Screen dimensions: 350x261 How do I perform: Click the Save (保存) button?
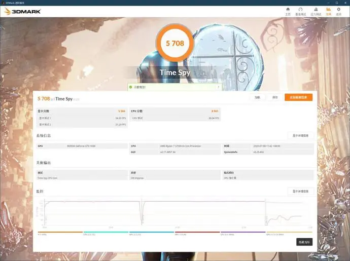point(275,97)
